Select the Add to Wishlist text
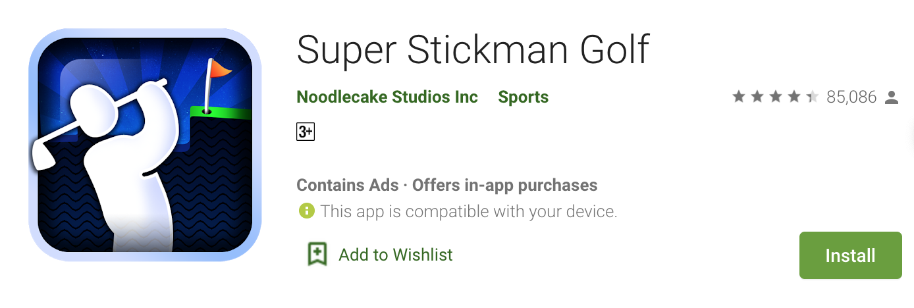 pyautogui.click(x=396, y=255)
